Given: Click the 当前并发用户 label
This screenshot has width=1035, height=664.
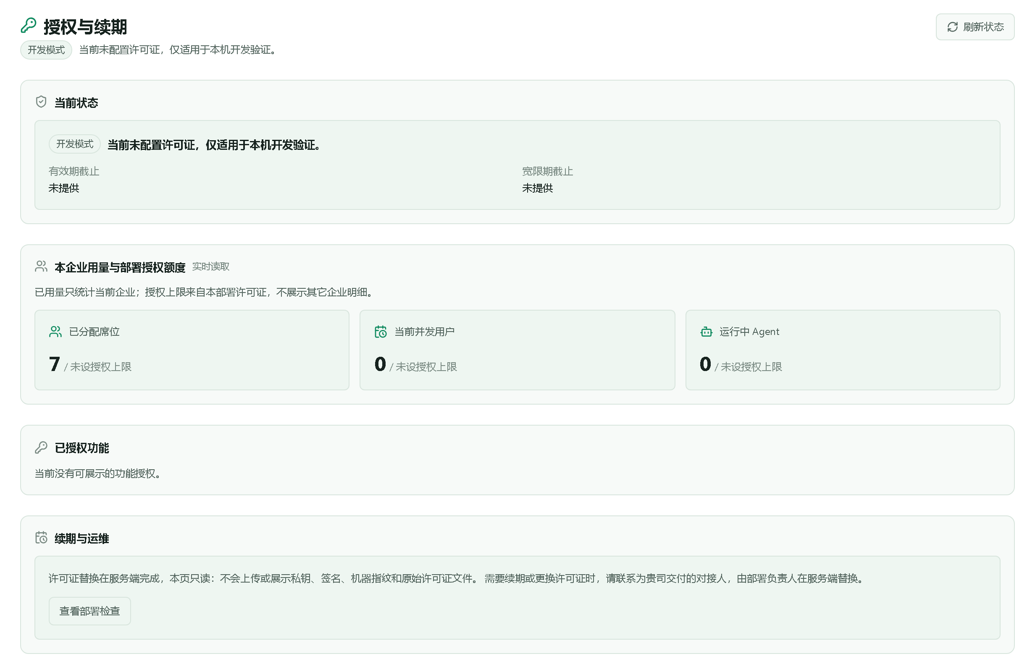Looking at the screenshot, I should [425, 332].
